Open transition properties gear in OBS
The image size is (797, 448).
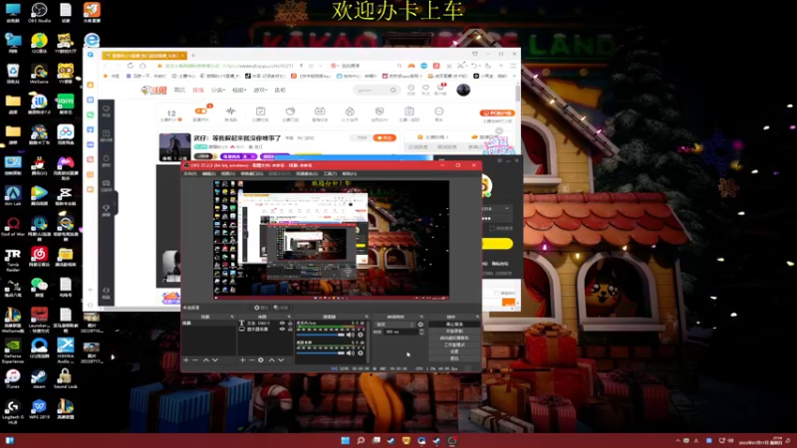pos(420,325)
